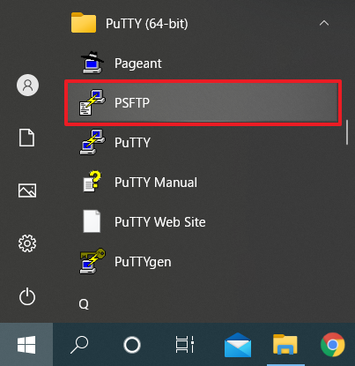The image size is (355, 366).
Task: Open Task View on the taskbar
Action: click(185, 345)
